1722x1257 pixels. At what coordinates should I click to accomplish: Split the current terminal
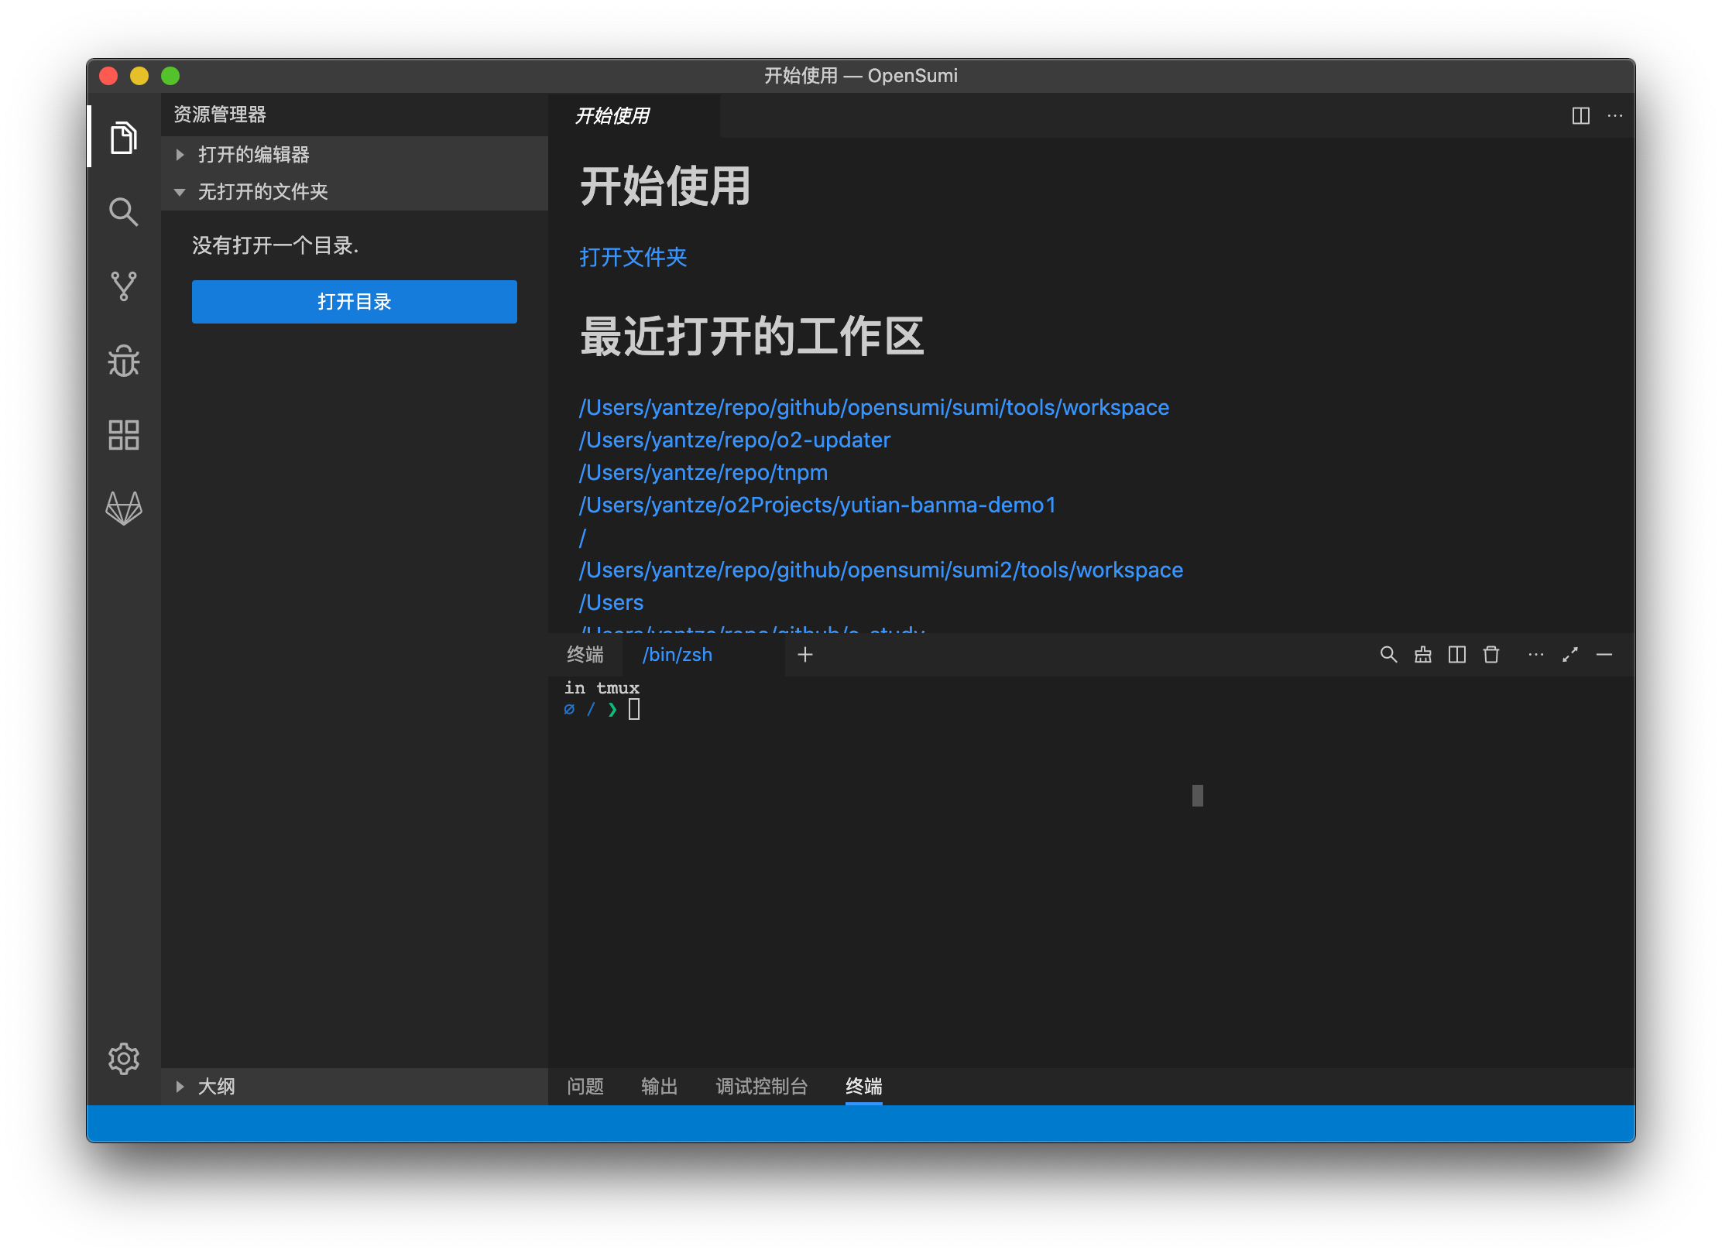click(x=1456, y=654)
